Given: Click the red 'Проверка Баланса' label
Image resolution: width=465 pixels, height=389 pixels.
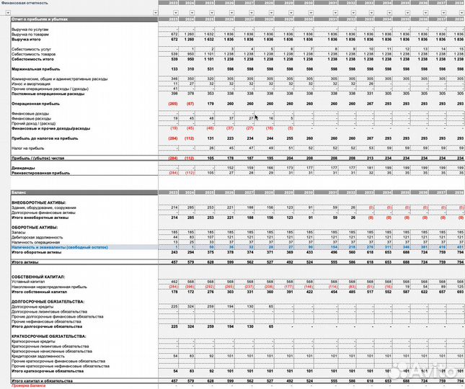Looking at the screenshot, I should point(29,386).
